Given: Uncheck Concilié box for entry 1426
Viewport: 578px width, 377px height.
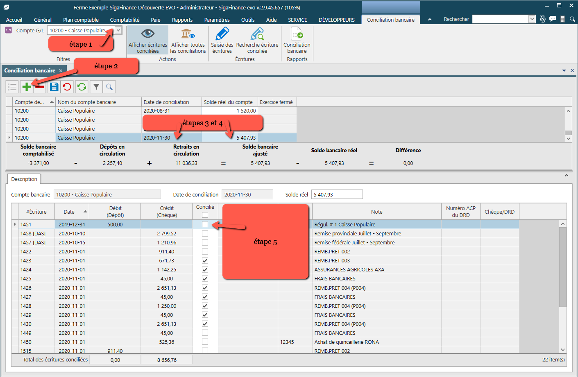Looking at the screenshot, I should coord(205,288).
